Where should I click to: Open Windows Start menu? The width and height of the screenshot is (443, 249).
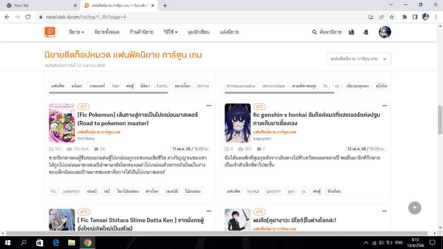(8, 242)
